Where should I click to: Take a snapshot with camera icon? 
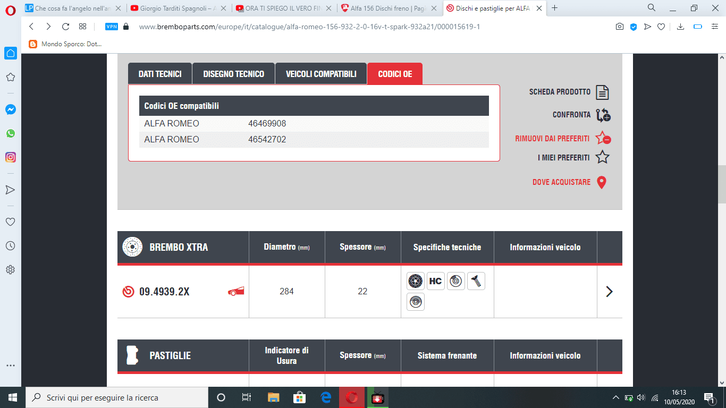click(620, 27)
